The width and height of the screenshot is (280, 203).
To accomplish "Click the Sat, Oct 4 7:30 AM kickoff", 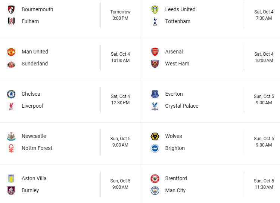I will click(264, 15).
